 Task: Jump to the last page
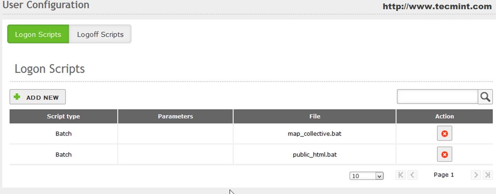[487, 175]
